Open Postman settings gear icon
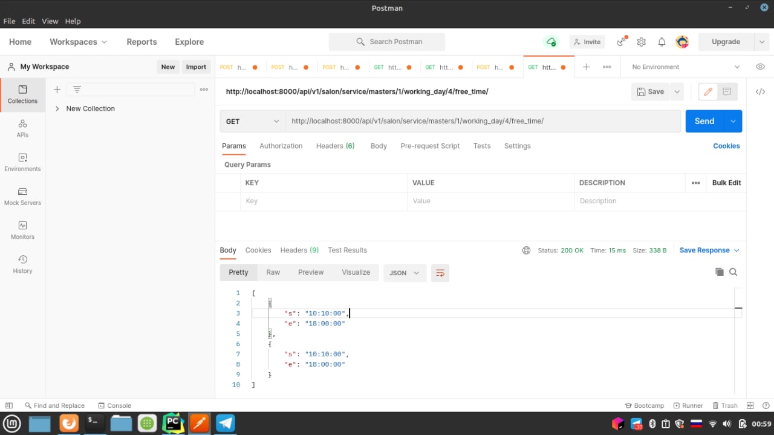Viewport: 774px width, 435px height. point(642,42)
